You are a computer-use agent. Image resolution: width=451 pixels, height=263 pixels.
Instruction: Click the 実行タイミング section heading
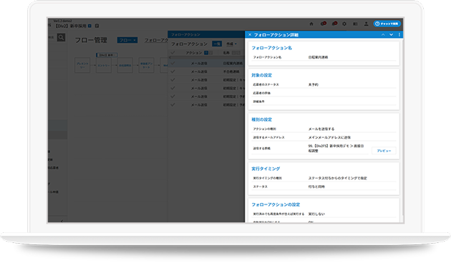pos(266,169)
